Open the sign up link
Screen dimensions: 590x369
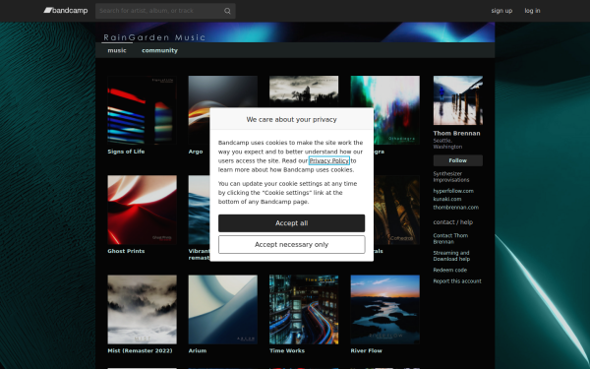pyautogui.click(x=501, y=11)
